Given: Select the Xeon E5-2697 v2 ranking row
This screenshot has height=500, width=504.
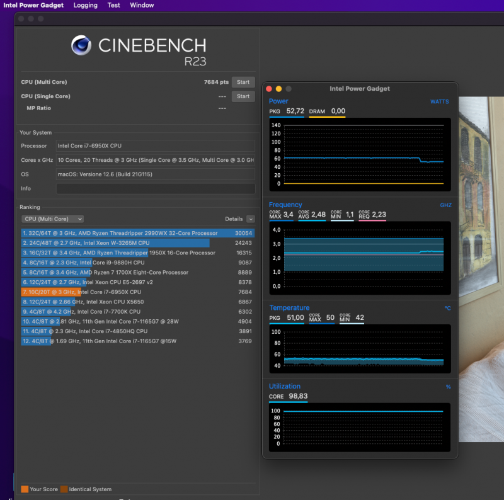Looking at the screenshot, I should tap(137, 282).
